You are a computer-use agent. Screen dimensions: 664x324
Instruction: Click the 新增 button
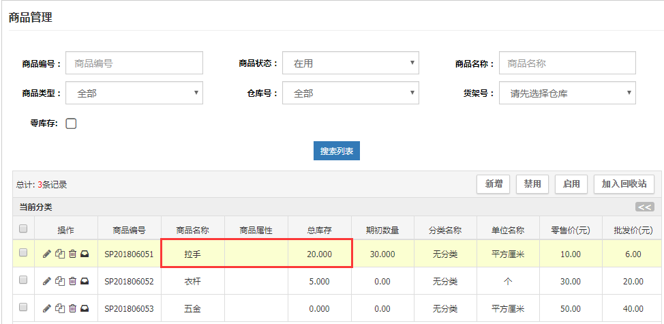494,183
